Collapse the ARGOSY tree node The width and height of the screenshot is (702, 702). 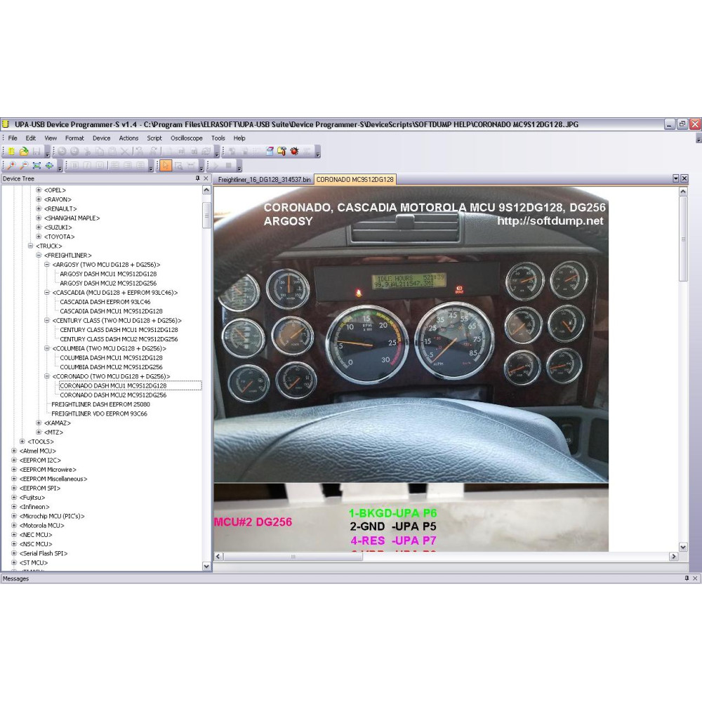click(47, 265)
